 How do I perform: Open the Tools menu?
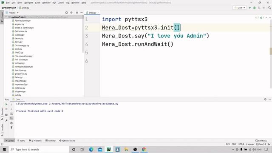coord(61,3)
